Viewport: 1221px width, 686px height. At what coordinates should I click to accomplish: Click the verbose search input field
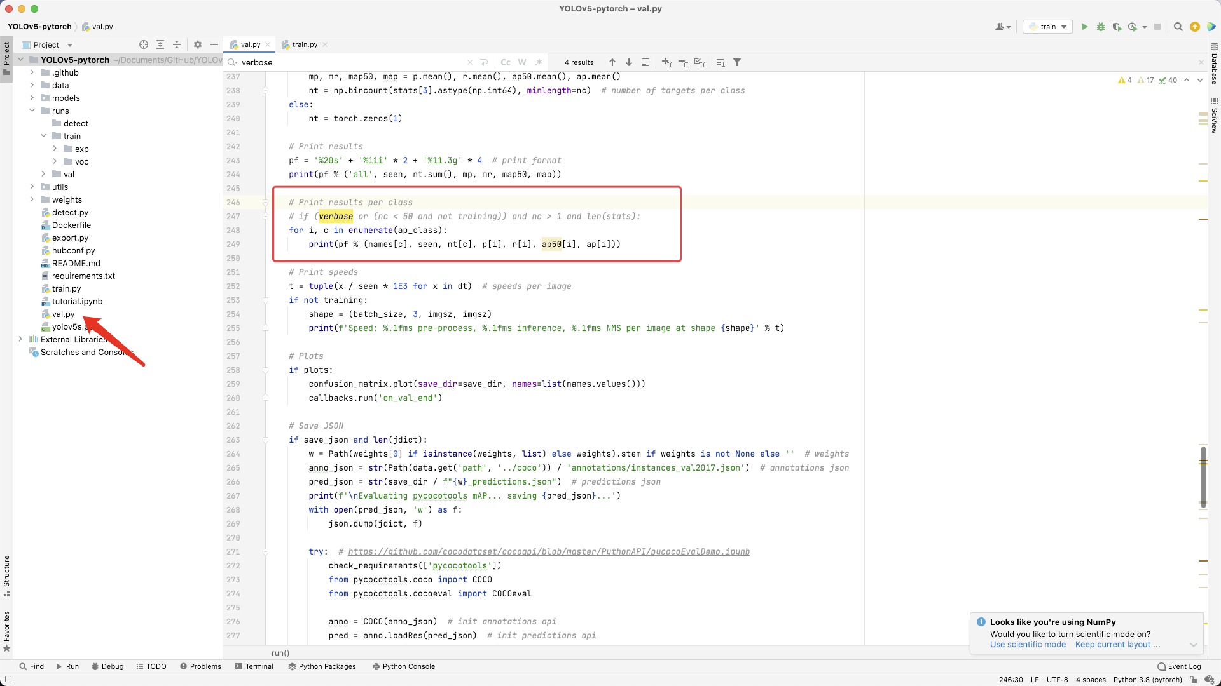point(350,62)
